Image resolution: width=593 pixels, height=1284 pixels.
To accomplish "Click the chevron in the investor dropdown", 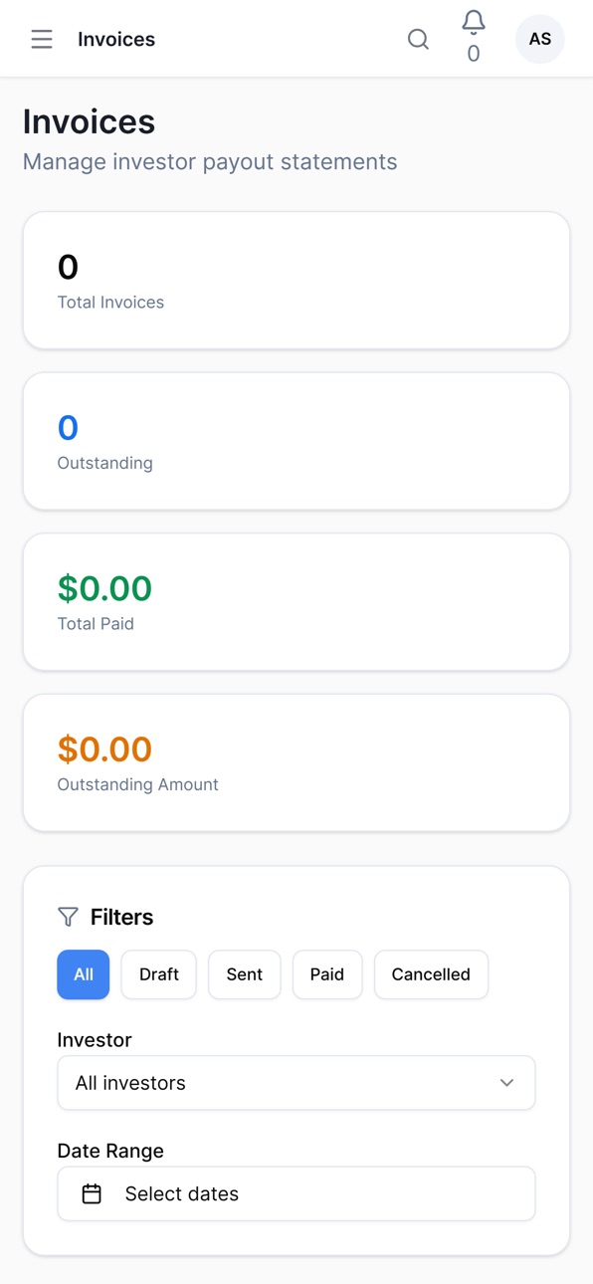I will pos(507,1083).
